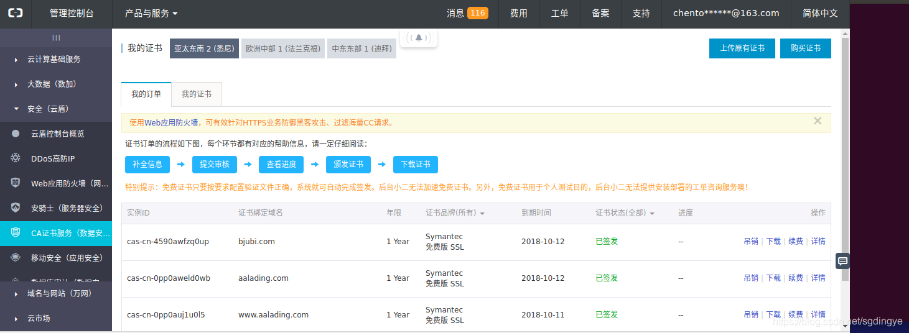This screenshot has width=909, height=333.
Task: Open 安骑士（服务器安全） sidebar item
Action: [x=56, y=208]
